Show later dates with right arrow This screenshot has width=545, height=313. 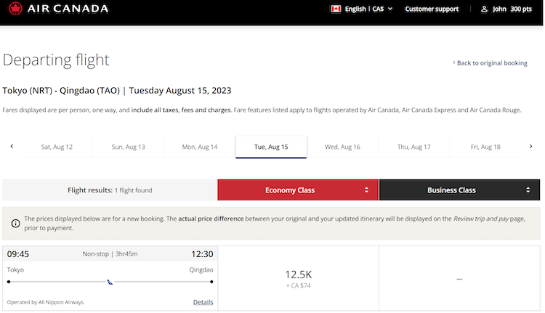(x=530, y=146)
